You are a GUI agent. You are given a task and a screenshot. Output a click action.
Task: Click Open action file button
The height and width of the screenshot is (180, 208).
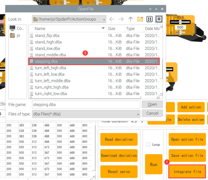point(187,139)
